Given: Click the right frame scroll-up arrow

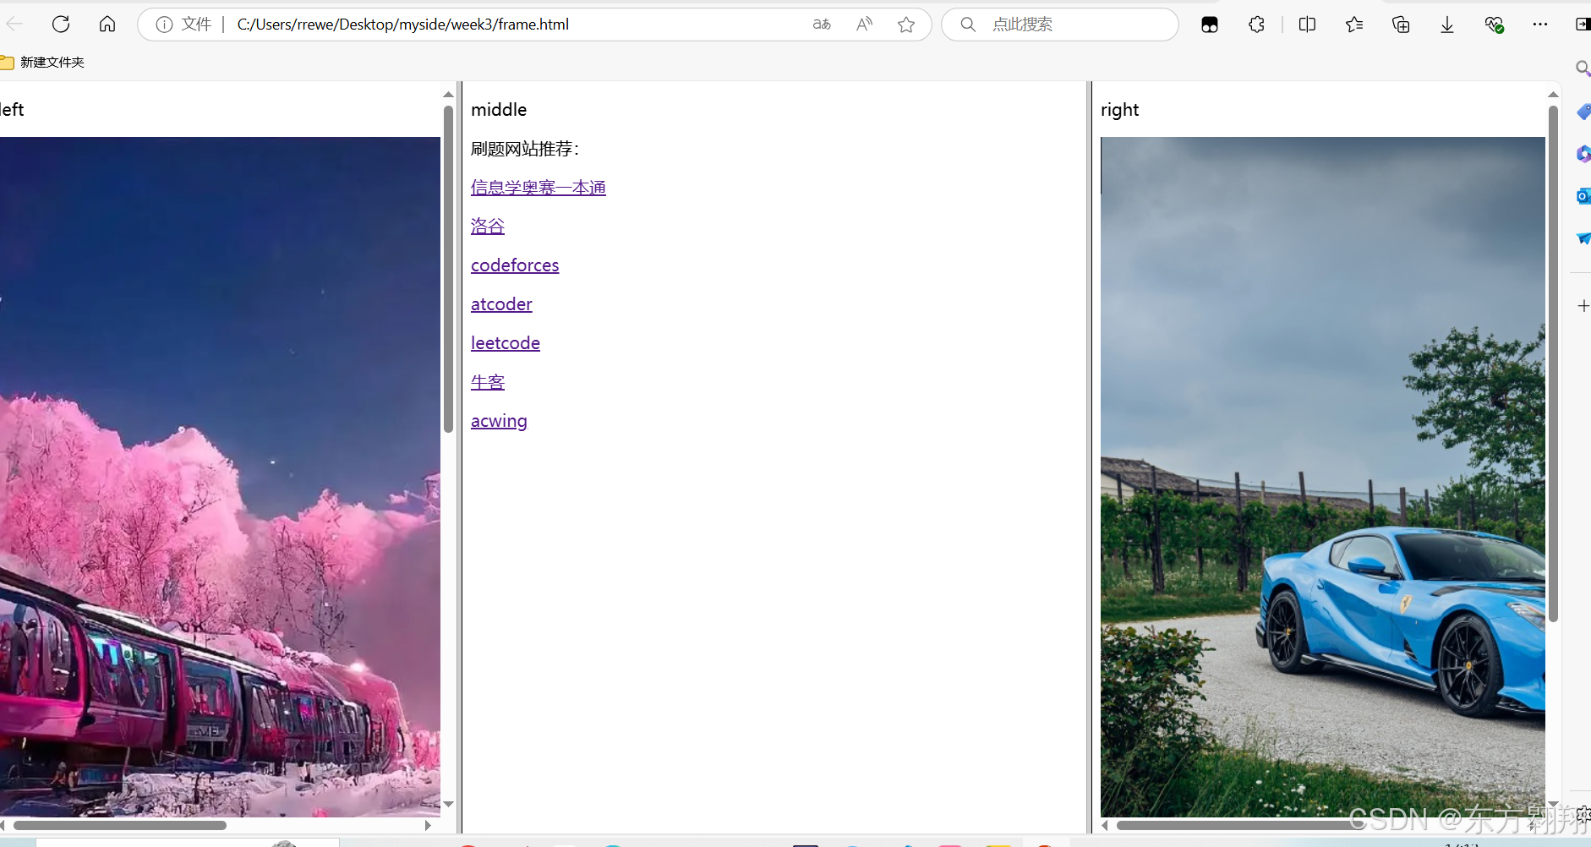Looking at the screenshot, I should [x=1553, y=94].
